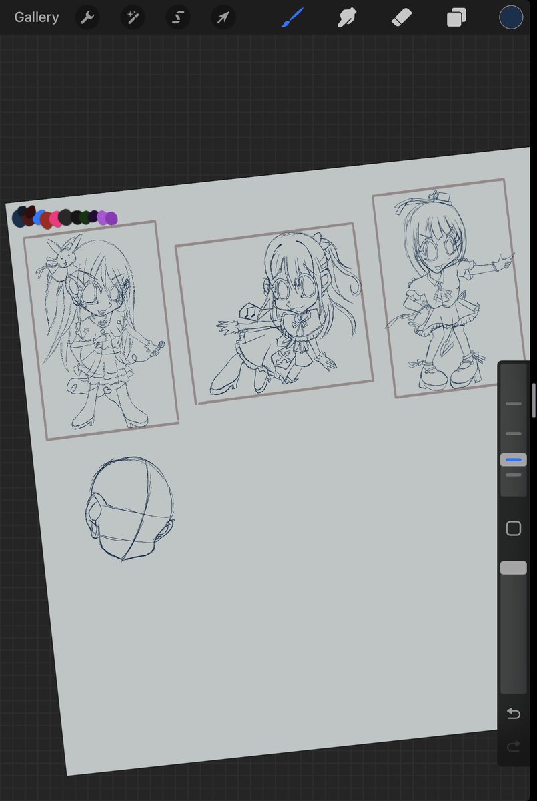This screenshot has width=537, height=801.
Task: Open the active color picker circle
Action: click(511, 17)
